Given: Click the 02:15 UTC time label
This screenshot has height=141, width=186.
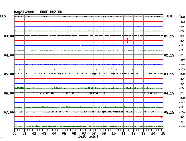Looking at the screenshot, I should pos(169,55).
